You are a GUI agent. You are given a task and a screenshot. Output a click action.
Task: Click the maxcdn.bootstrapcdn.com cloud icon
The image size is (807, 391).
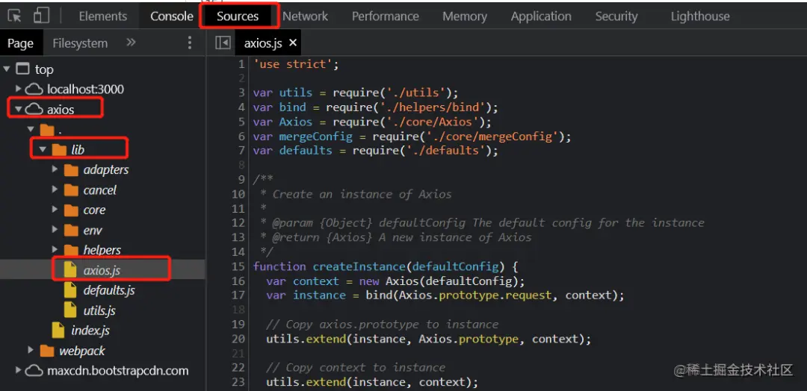34,371
